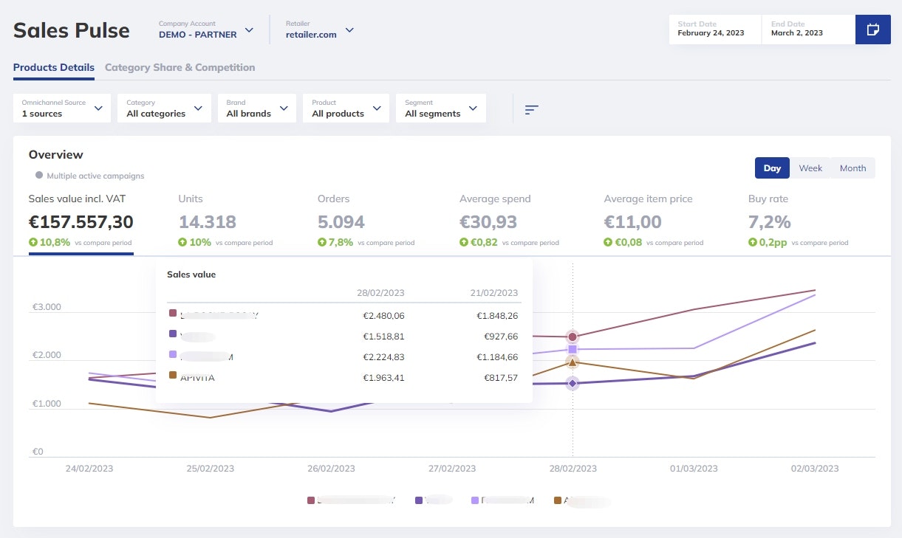Click the light purple square chart marker
Viewport: 902px width, 538px height.
click(x=572, y=349)
